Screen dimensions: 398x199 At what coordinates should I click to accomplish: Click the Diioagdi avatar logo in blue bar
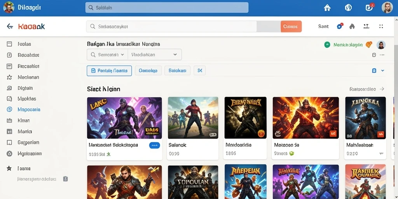9,8
